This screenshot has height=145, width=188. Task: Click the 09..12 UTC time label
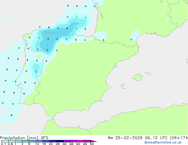point(156,138)
